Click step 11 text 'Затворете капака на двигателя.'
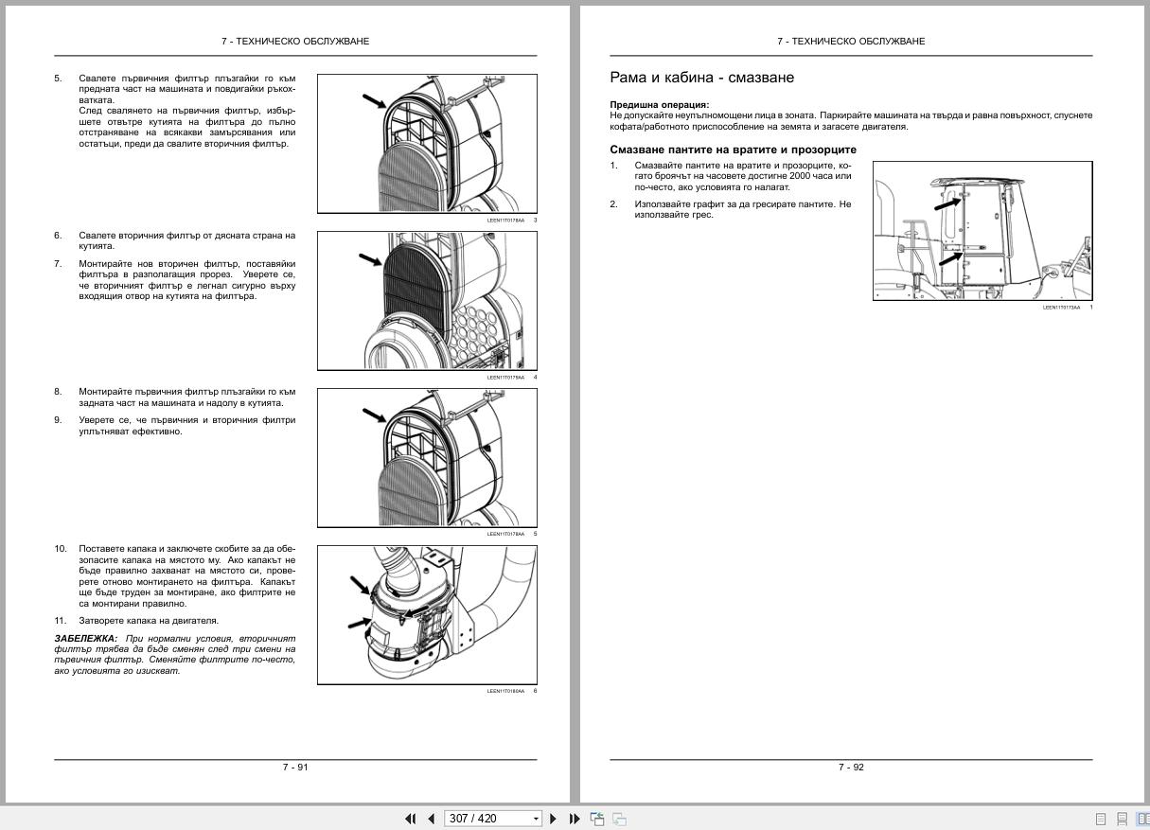Image resolution: width=1150 pixels, height=830 pixels. coord(149,621)
